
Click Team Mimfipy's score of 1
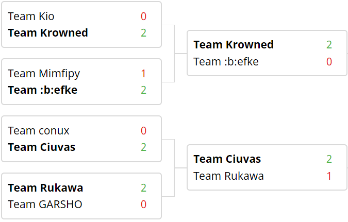point(144,74)
